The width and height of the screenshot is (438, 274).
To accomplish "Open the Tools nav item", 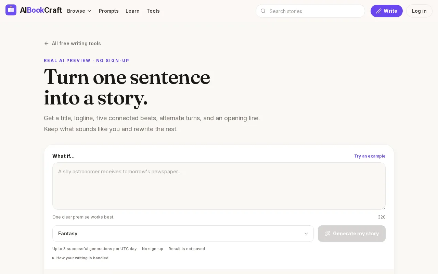I will click(153, 11).
